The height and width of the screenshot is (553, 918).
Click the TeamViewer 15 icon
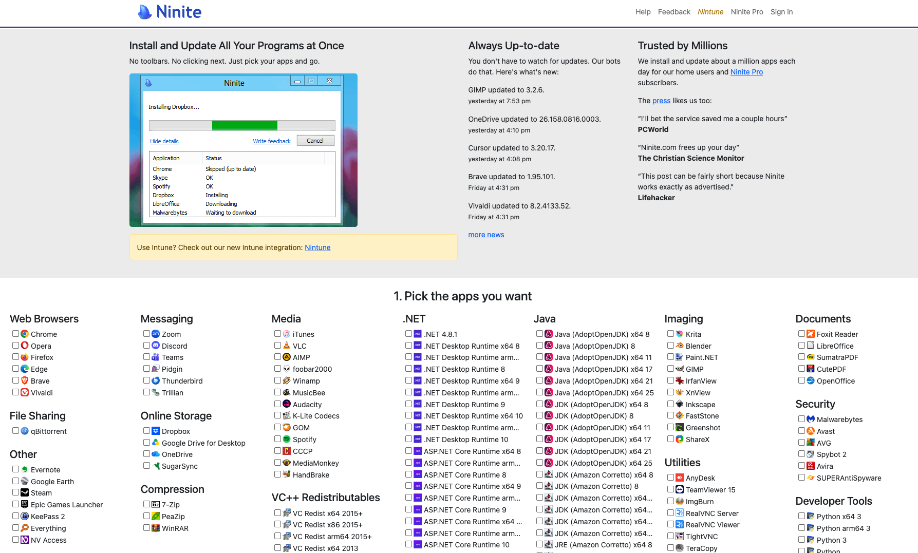pos(680,489)
